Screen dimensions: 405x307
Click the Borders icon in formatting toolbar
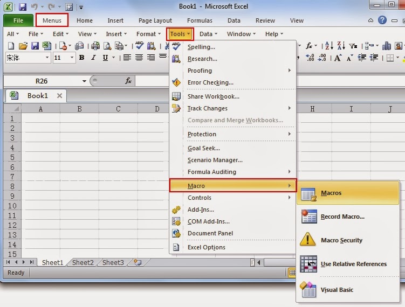(x=390, y=58)
